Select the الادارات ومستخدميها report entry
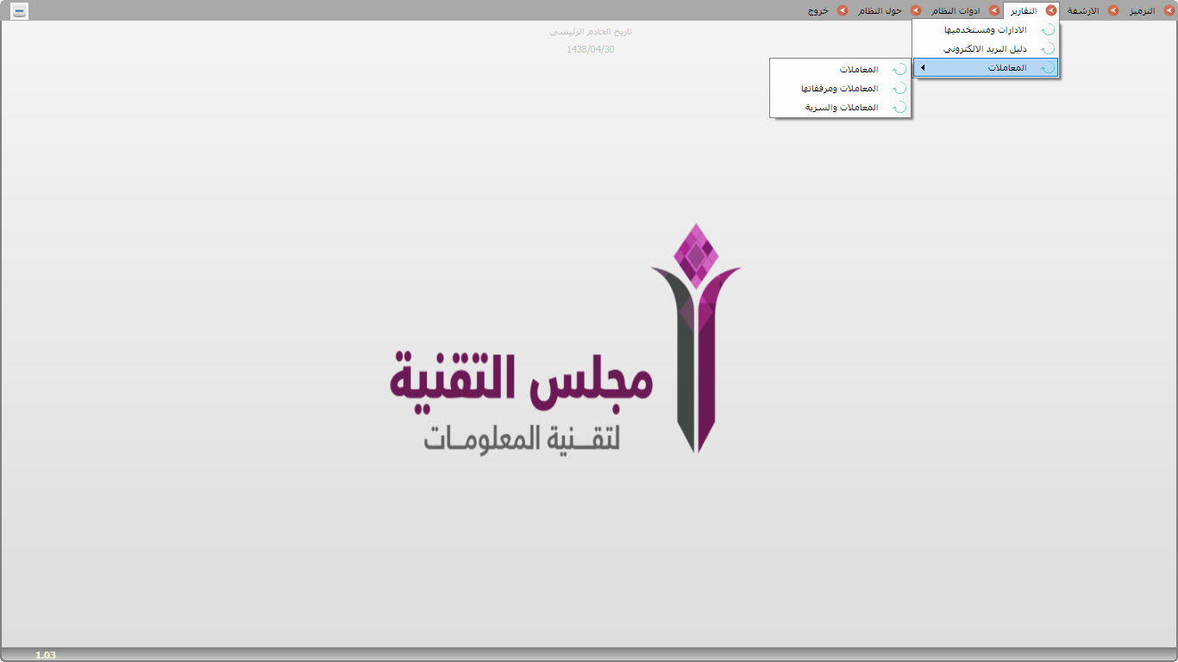Screen dimensions: 1178x662 (986, 30)
